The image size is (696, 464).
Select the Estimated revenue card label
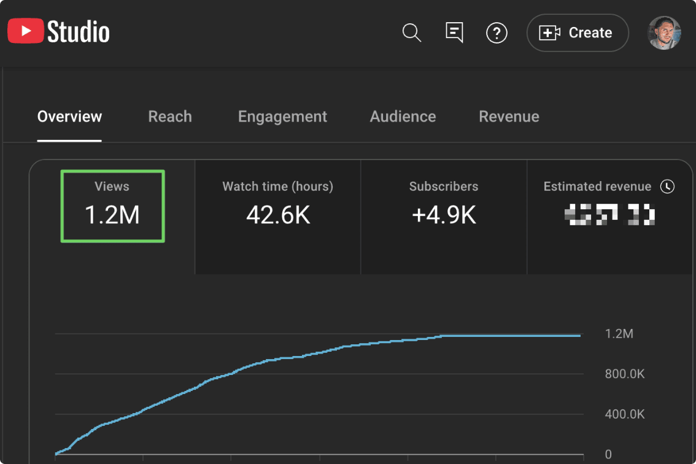click(597, 187)
